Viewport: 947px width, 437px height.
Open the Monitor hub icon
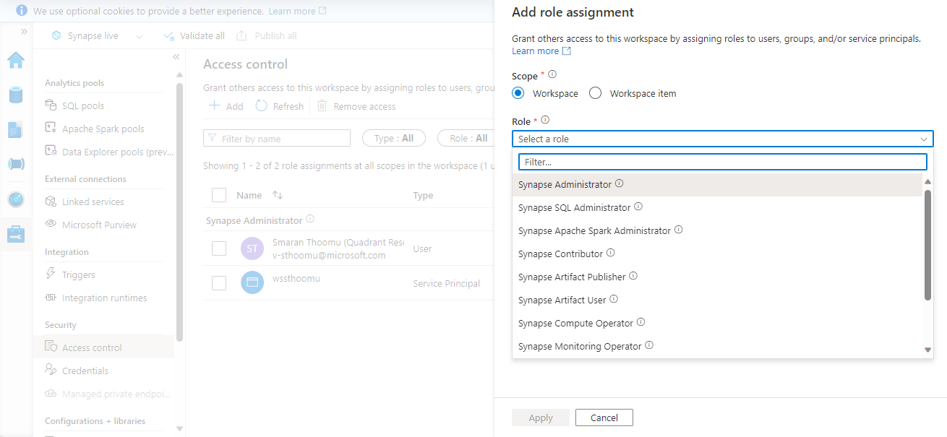(x=16, y=199)
